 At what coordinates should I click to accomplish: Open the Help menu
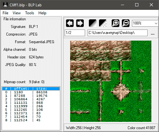42,13
